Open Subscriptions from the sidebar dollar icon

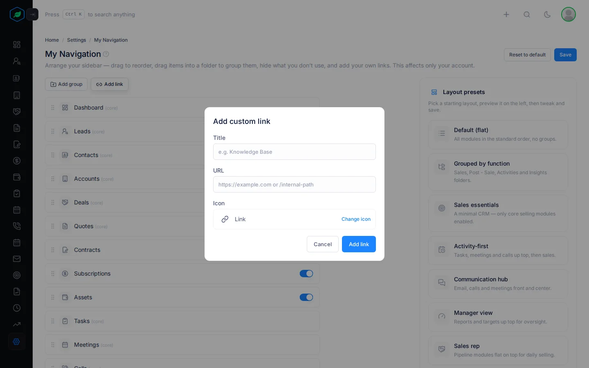point(17,161)
